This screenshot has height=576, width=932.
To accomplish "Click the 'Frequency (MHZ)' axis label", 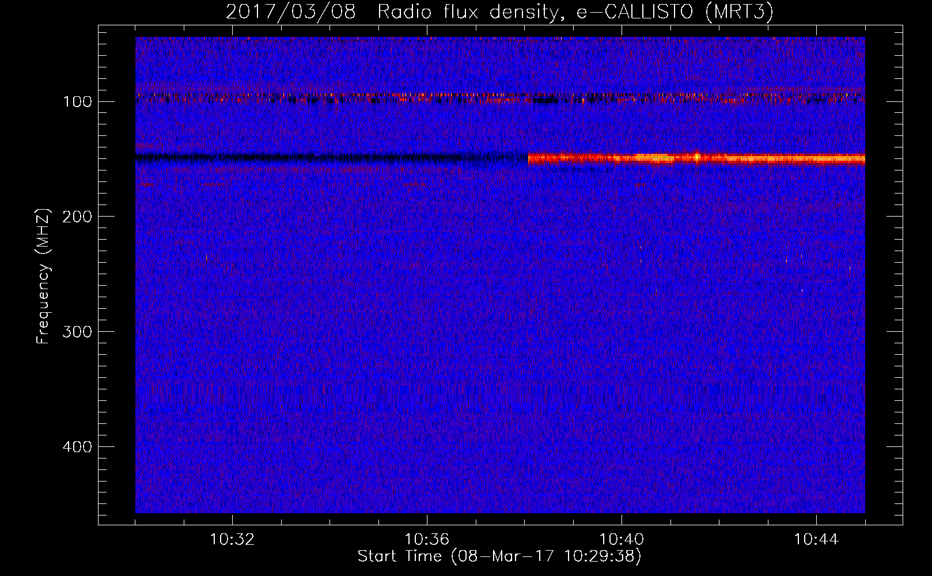I will tap(43, 276).
